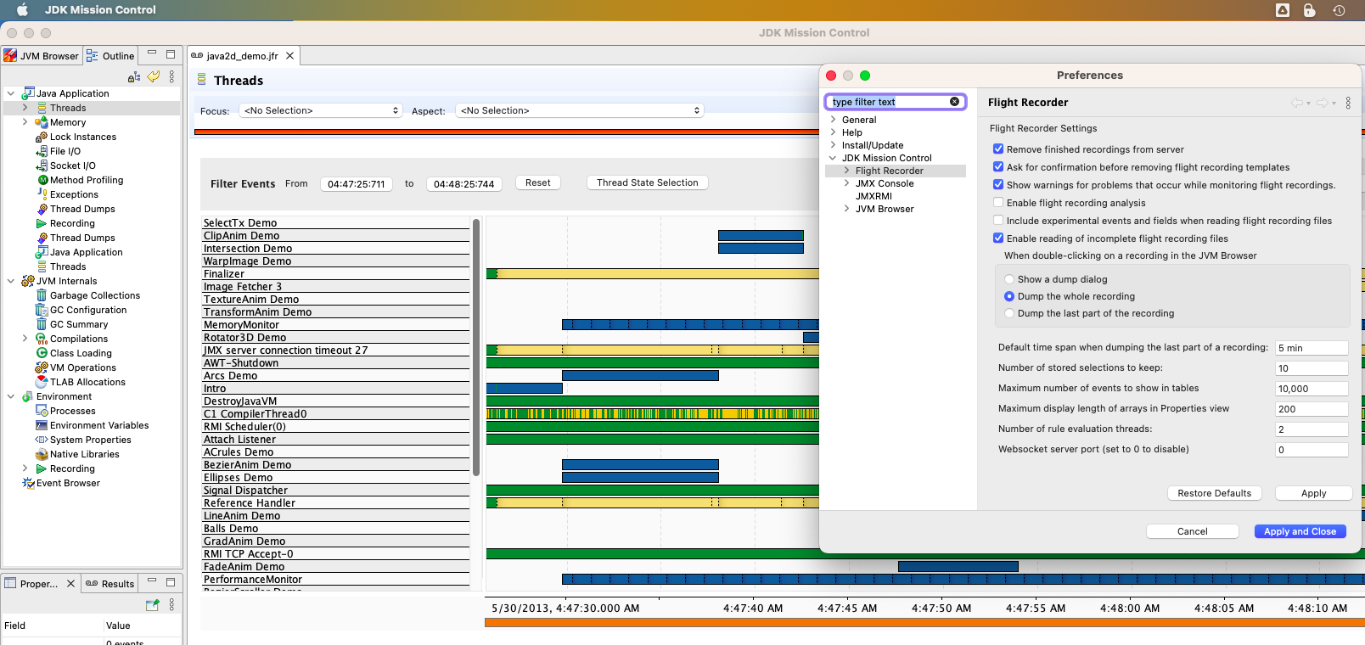Open the Apple menu

[x=23, y=10]
